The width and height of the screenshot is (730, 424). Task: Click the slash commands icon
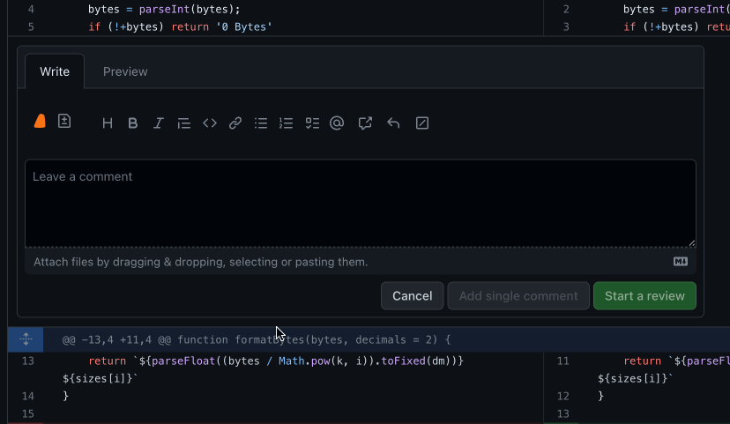[422, 123]
